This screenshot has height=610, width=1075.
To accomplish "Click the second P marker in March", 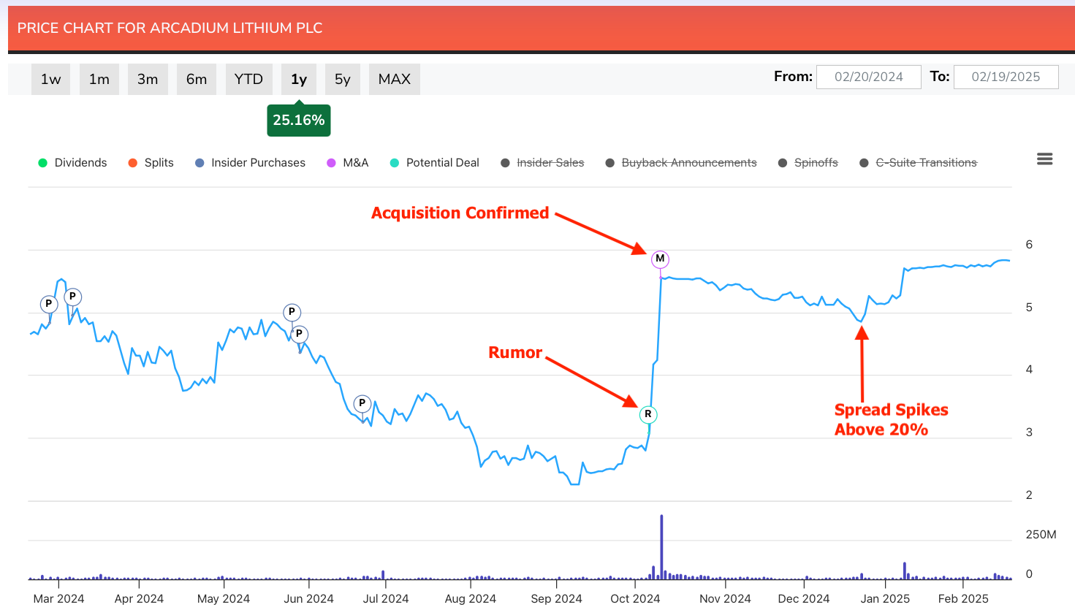I will click(72, 297).
